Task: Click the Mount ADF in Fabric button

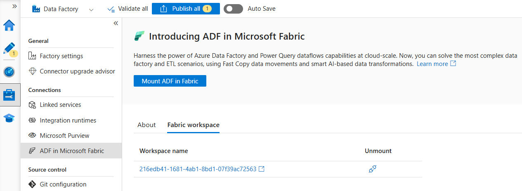Action: click(170, 81)
